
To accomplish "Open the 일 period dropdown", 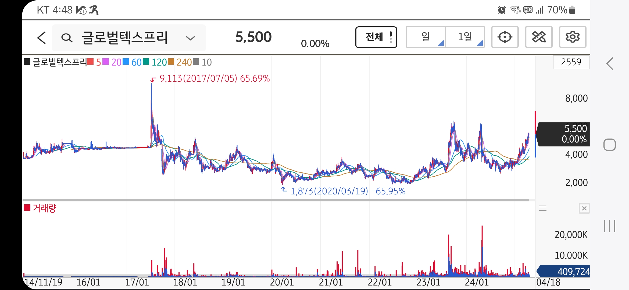I will click(x=426, y=37).
